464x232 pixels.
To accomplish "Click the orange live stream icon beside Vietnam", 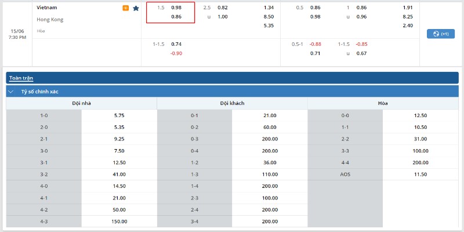I will pyautogui.click(x=125, y=8).
